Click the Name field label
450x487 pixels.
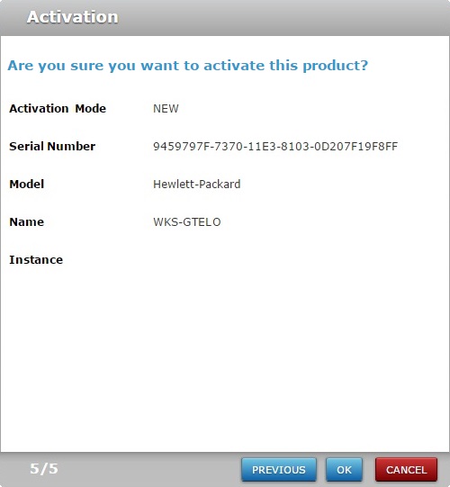tap(27, 222)
